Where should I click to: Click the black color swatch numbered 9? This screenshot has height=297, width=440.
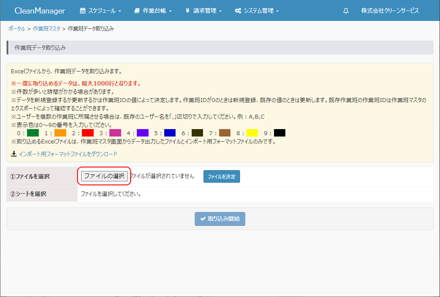(x=280, y=133)
